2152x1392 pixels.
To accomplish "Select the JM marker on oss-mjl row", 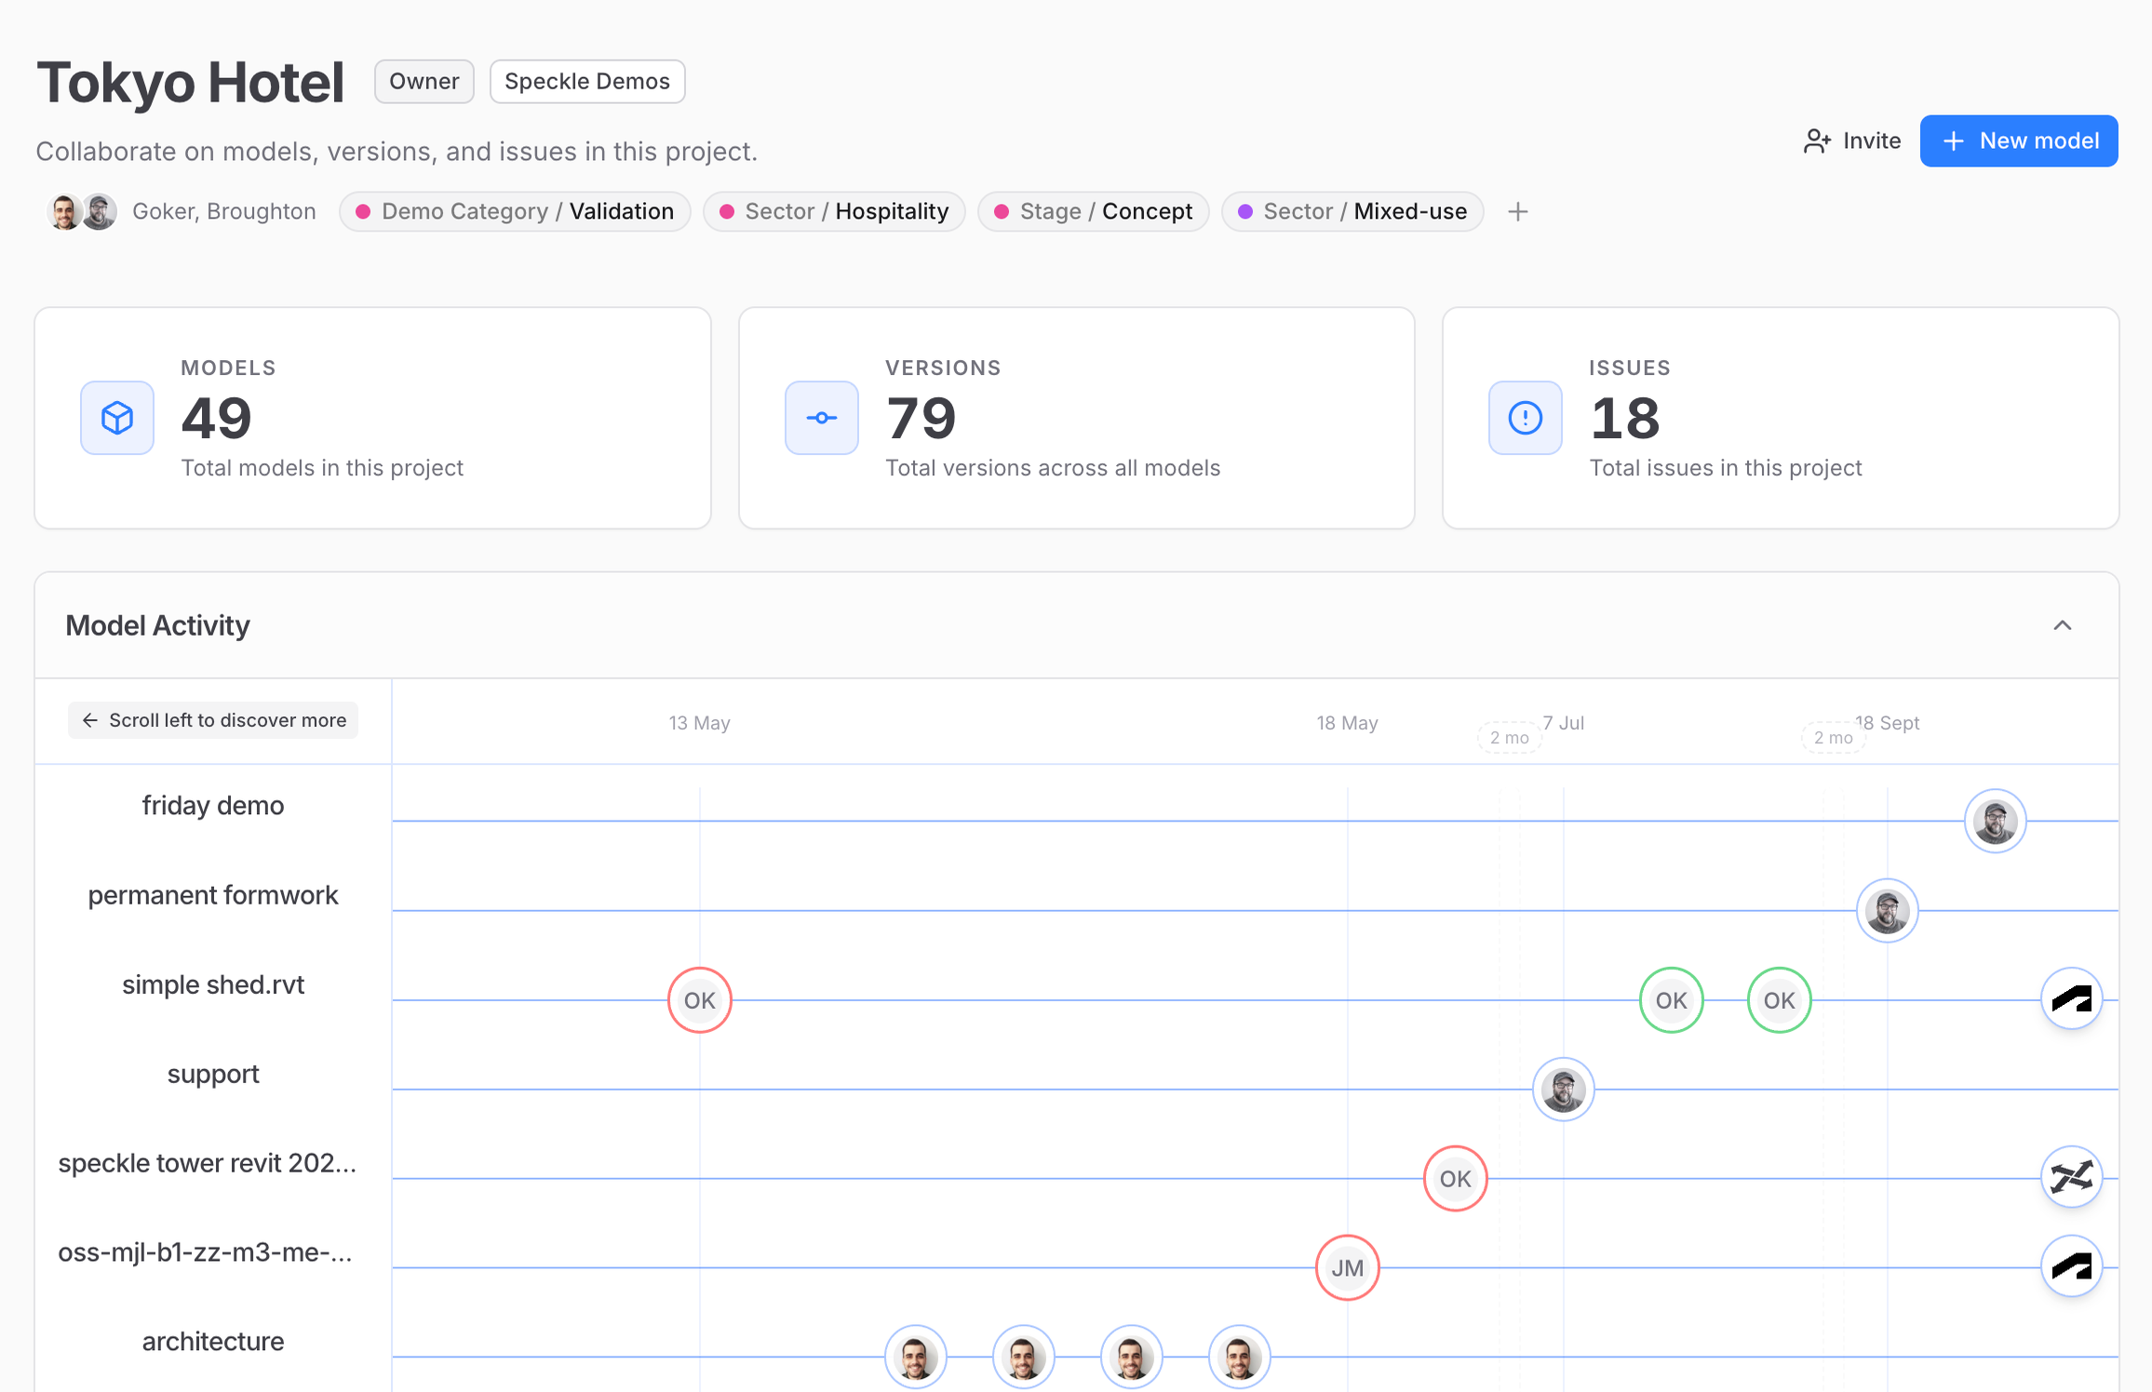I will (1347, 1268).
